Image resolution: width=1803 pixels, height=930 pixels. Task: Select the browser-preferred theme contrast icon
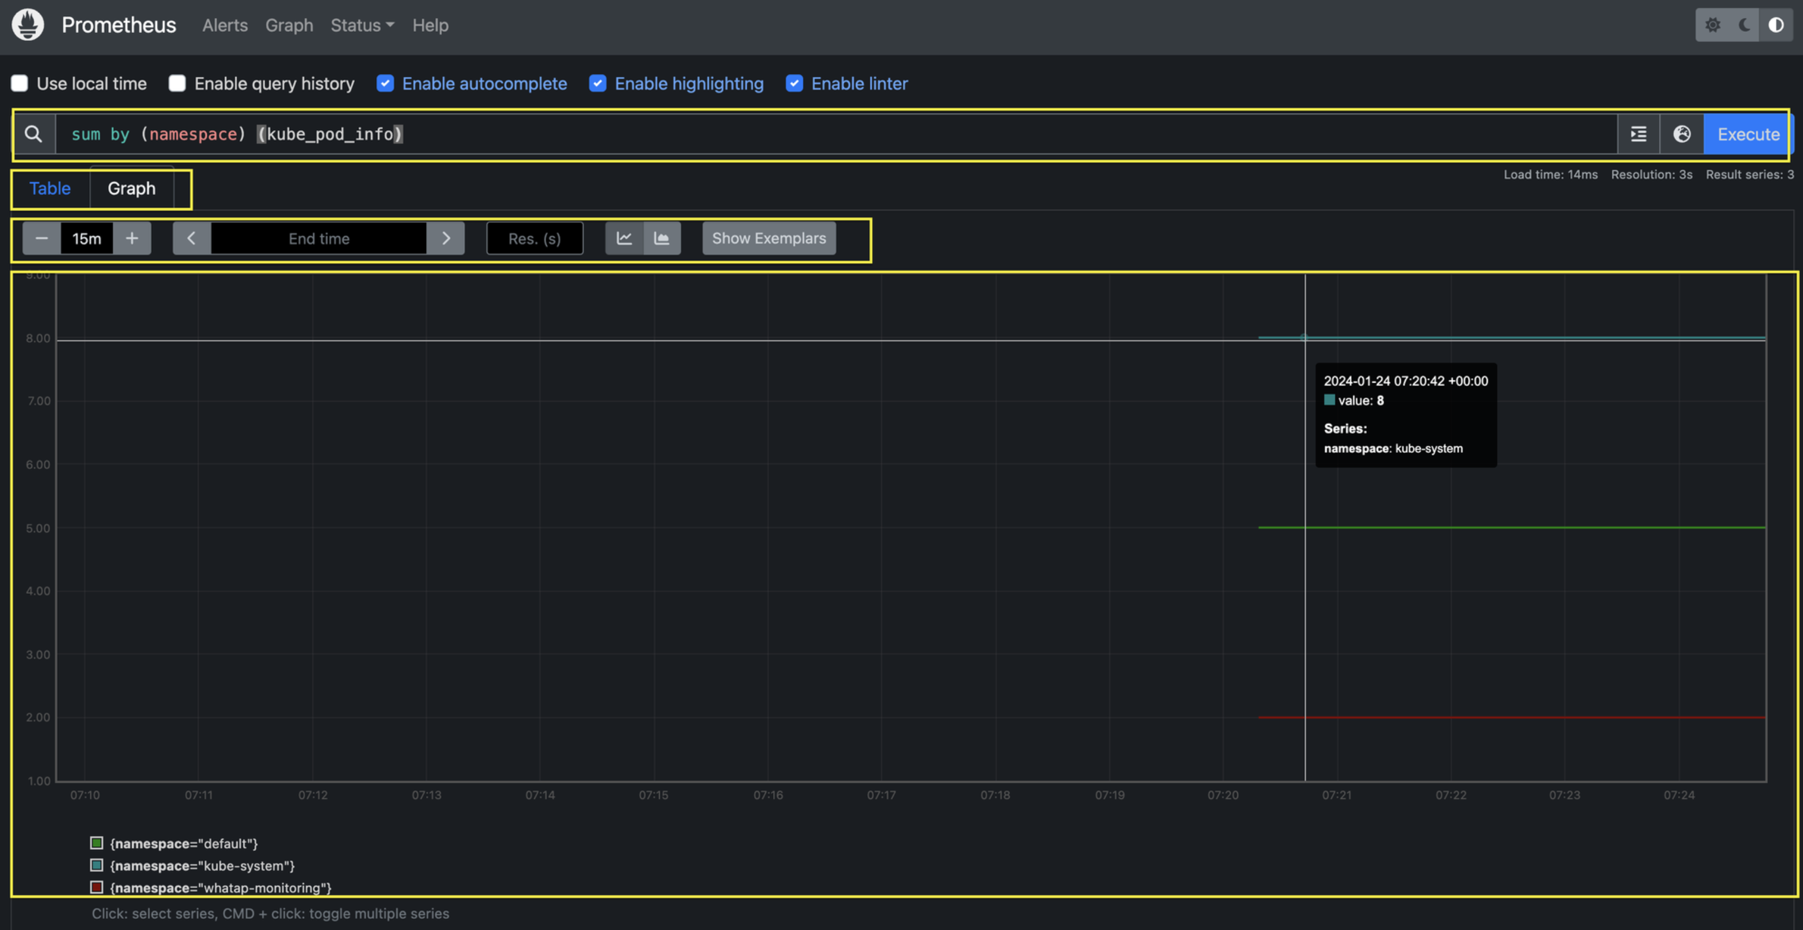tap(1776, 25)
